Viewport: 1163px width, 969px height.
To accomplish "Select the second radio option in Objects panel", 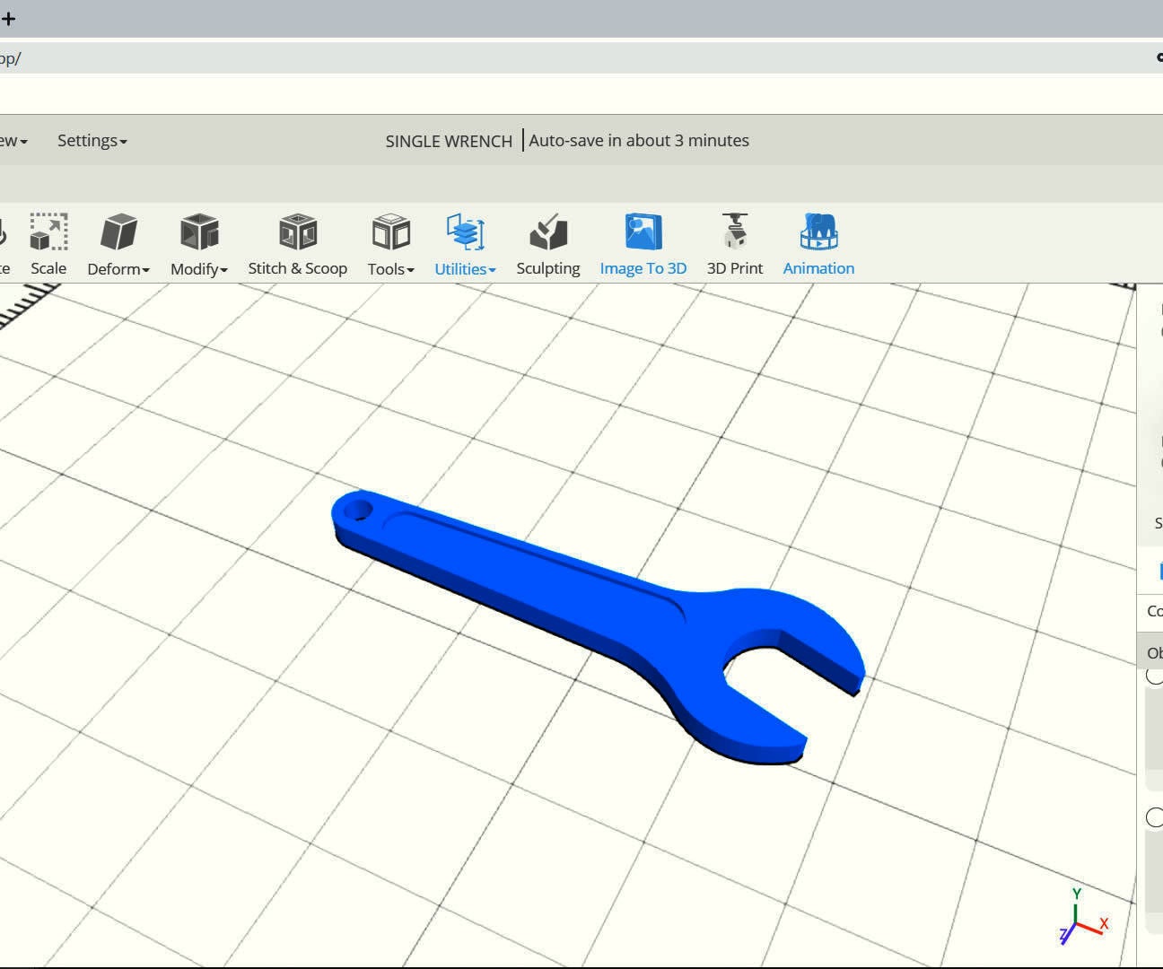I will [x=1154, y=818].
